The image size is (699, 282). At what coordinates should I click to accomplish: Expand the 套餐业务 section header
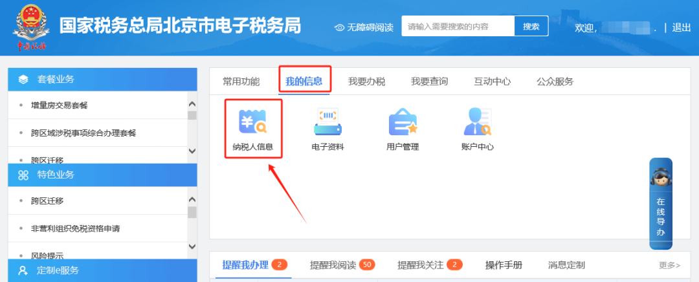[x=102, y=80]
